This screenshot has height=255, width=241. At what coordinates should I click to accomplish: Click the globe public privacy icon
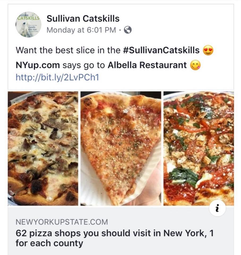[128, 30]
